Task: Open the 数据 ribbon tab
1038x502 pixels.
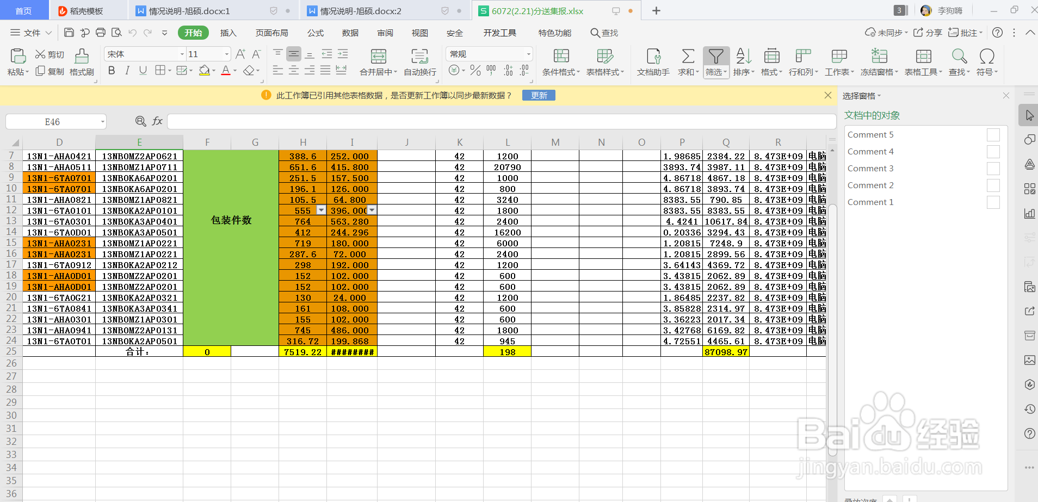Action: [350, 33]
